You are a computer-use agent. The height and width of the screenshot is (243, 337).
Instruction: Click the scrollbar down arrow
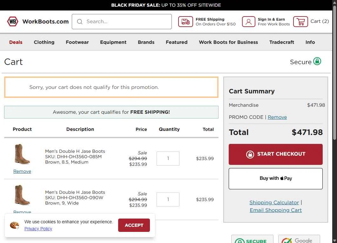click(334, 241)
